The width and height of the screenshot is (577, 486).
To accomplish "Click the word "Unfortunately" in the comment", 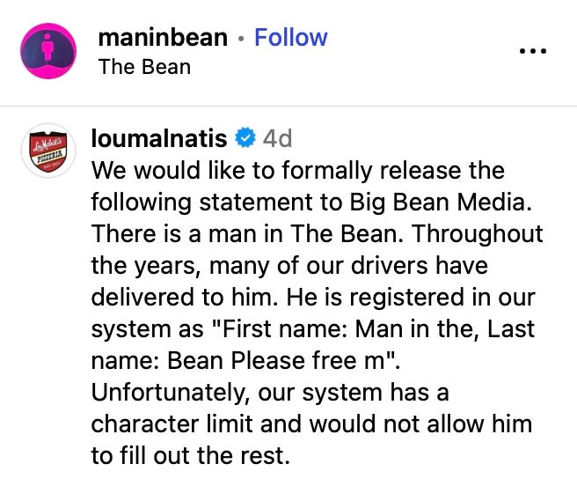I will pos(168,393).
